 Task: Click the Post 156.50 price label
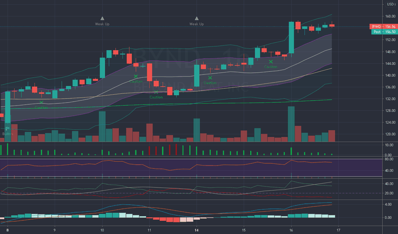[x=384, y=31]
